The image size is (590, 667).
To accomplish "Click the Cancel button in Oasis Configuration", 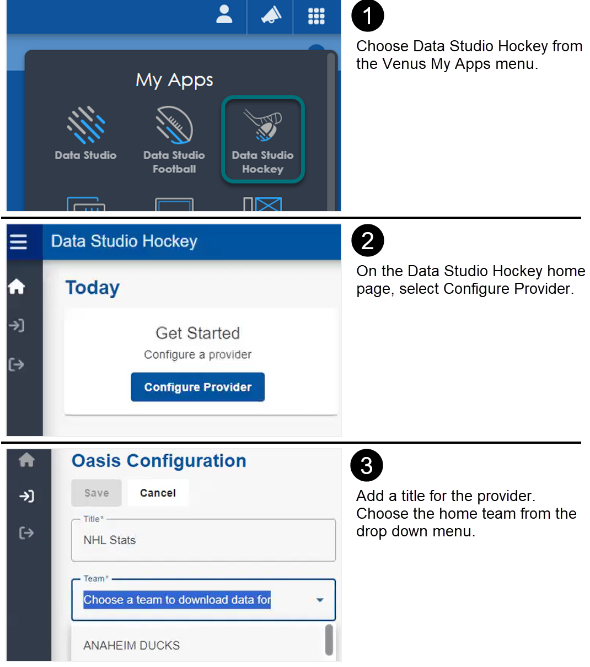I will coord(158,493).
